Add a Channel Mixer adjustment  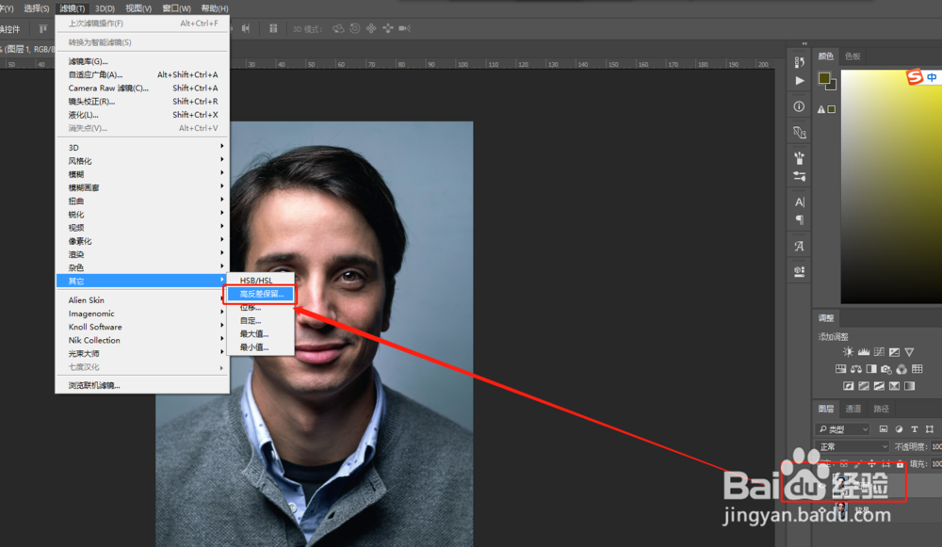(901, 369)
